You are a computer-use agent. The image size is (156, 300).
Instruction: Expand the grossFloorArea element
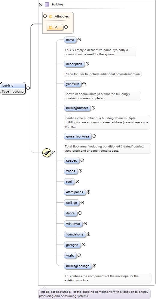pyautogui.click(x=94, y=136)
